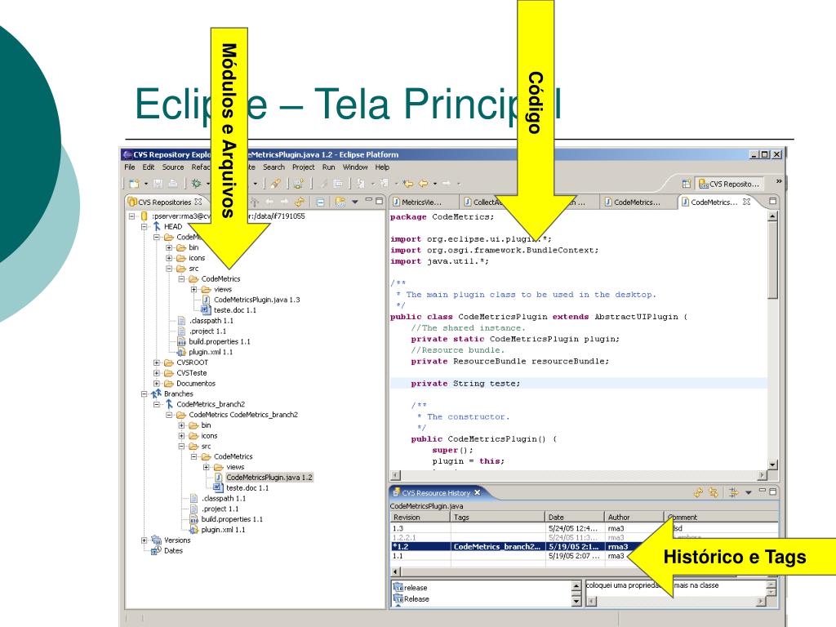Click Refresh icon in CVS Repositories view
This screenshot has width=836, height=627.
pos(300,202)
